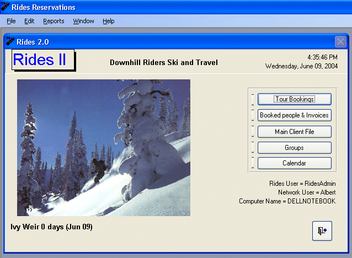The height and width of the screenshot is (258, 352).
Task: Click the Network User = Albert text
Action: [x=307, y=192]
